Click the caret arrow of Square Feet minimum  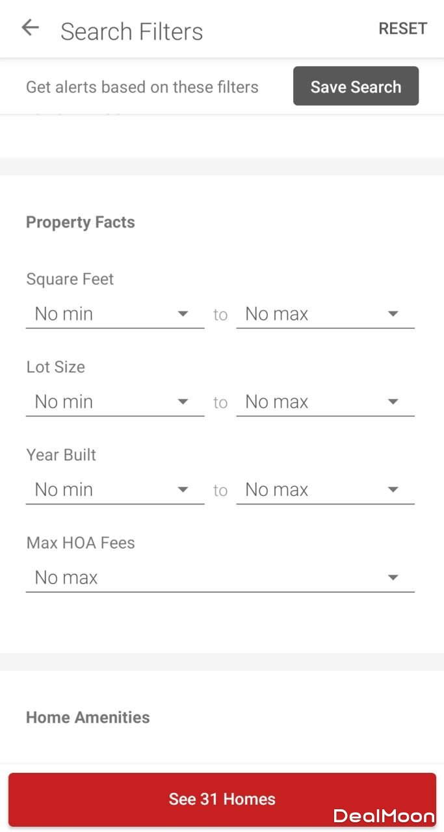(x=183, y=314)
